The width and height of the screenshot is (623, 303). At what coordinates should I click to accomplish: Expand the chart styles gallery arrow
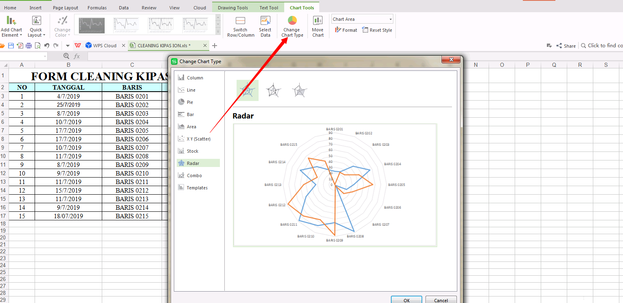point(218,31)
